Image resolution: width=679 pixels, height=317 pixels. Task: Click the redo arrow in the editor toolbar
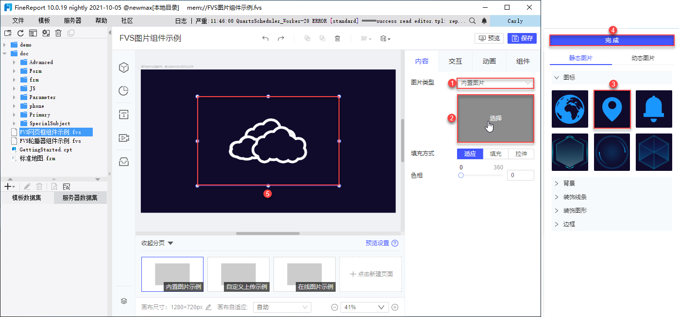pyautogui.click(x=281, y=38)
